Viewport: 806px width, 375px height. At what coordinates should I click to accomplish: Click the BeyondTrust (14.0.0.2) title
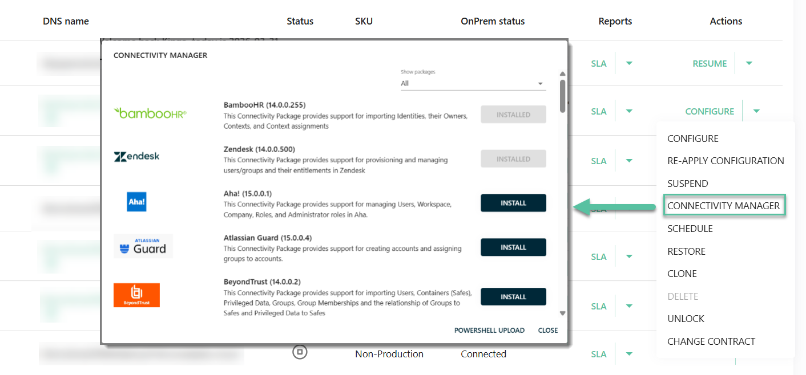(262, 282)
